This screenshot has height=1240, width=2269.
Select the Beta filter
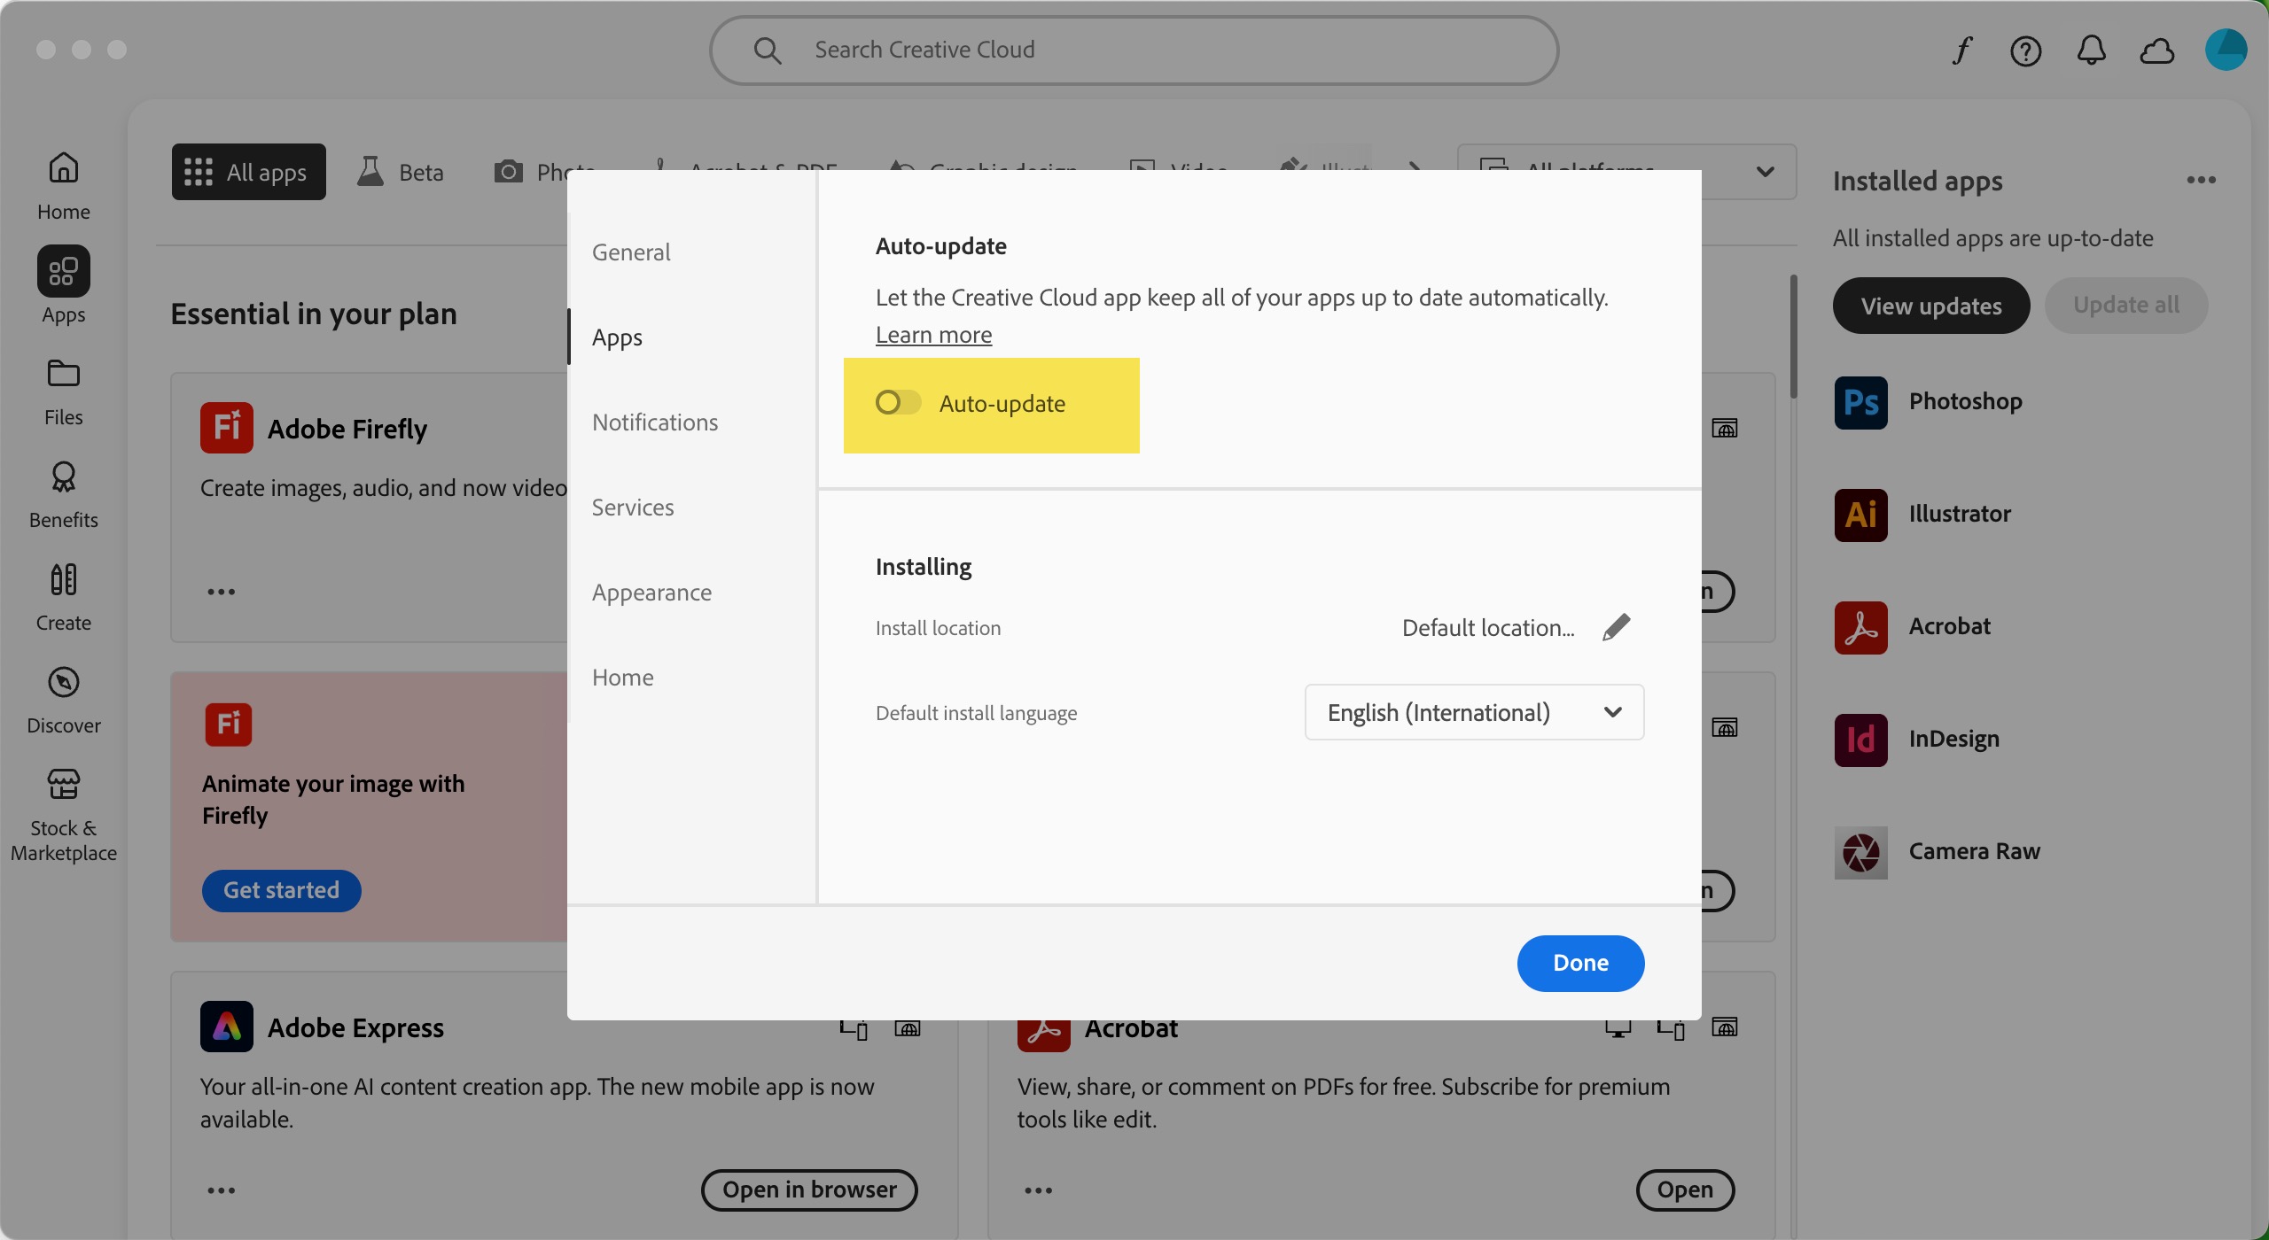[400, 172]
